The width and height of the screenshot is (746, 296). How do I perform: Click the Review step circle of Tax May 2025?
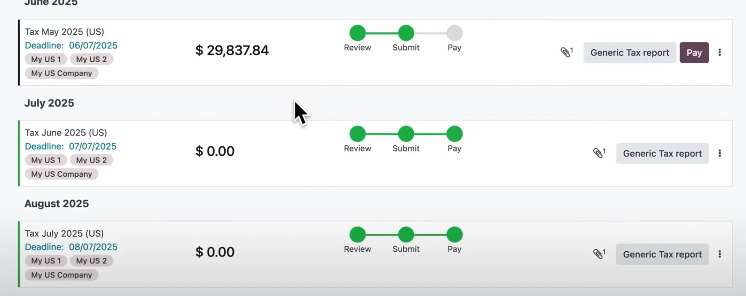click(357, 33)
